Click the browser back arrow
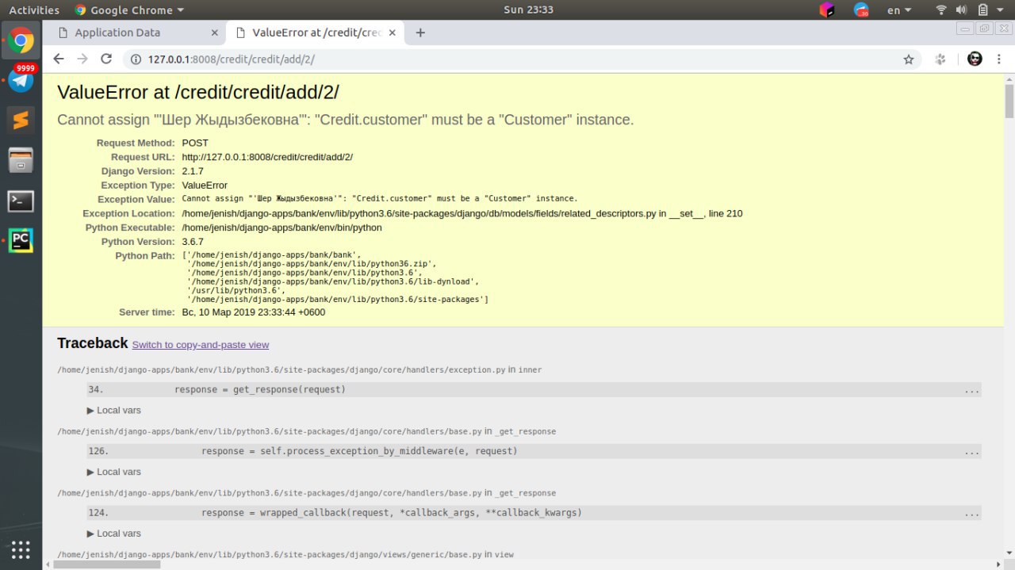1015x570 pixels. tap(59, 59)
